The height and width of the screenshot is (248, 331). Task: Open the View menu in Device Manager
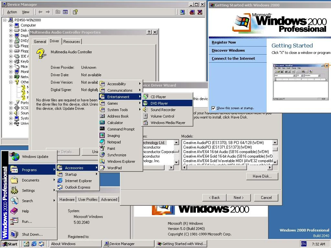point(26,12)
